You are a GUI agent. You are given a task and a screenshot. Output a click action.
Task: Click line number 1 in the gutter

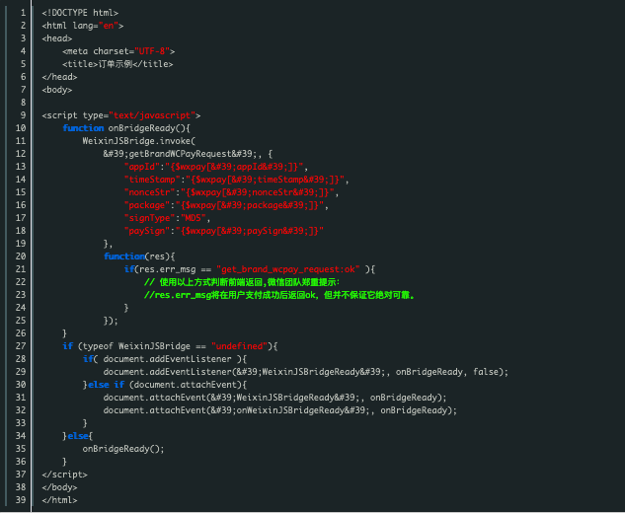point(23,13)
